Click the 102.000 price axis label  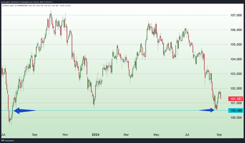(x=236, y=88)
